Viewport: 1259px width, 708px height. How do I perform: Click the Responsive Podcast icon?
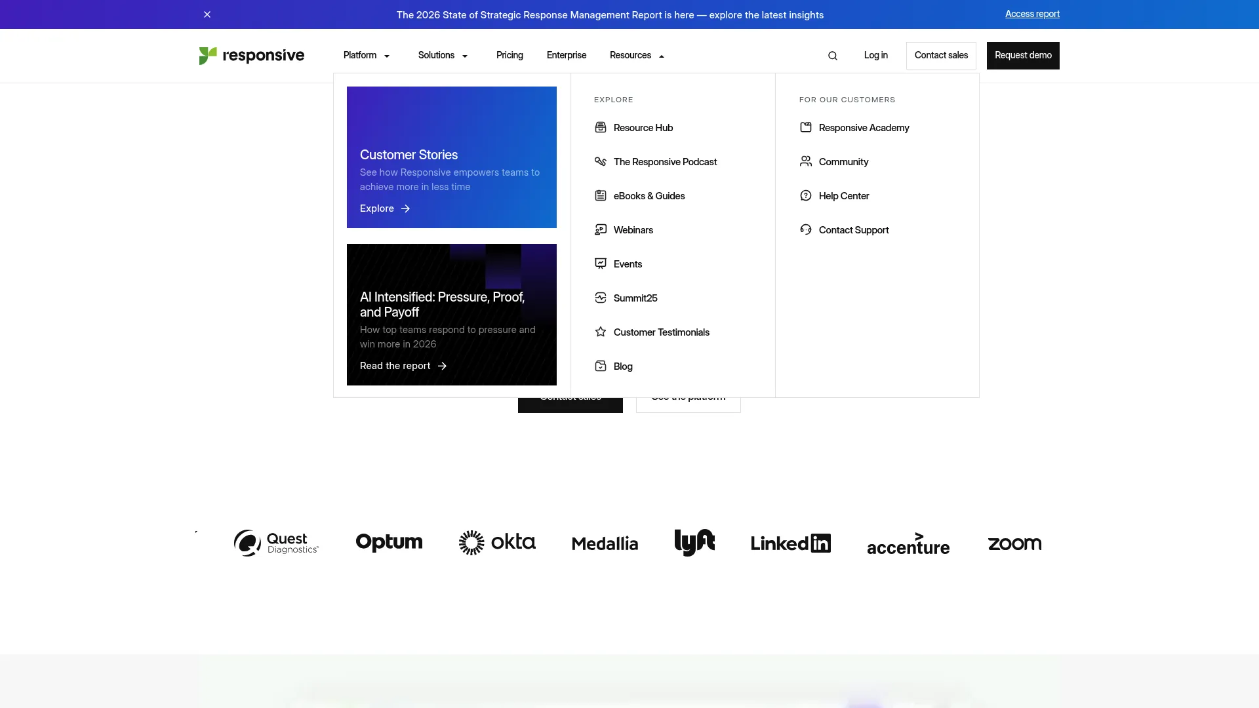(x=601, y=161)
